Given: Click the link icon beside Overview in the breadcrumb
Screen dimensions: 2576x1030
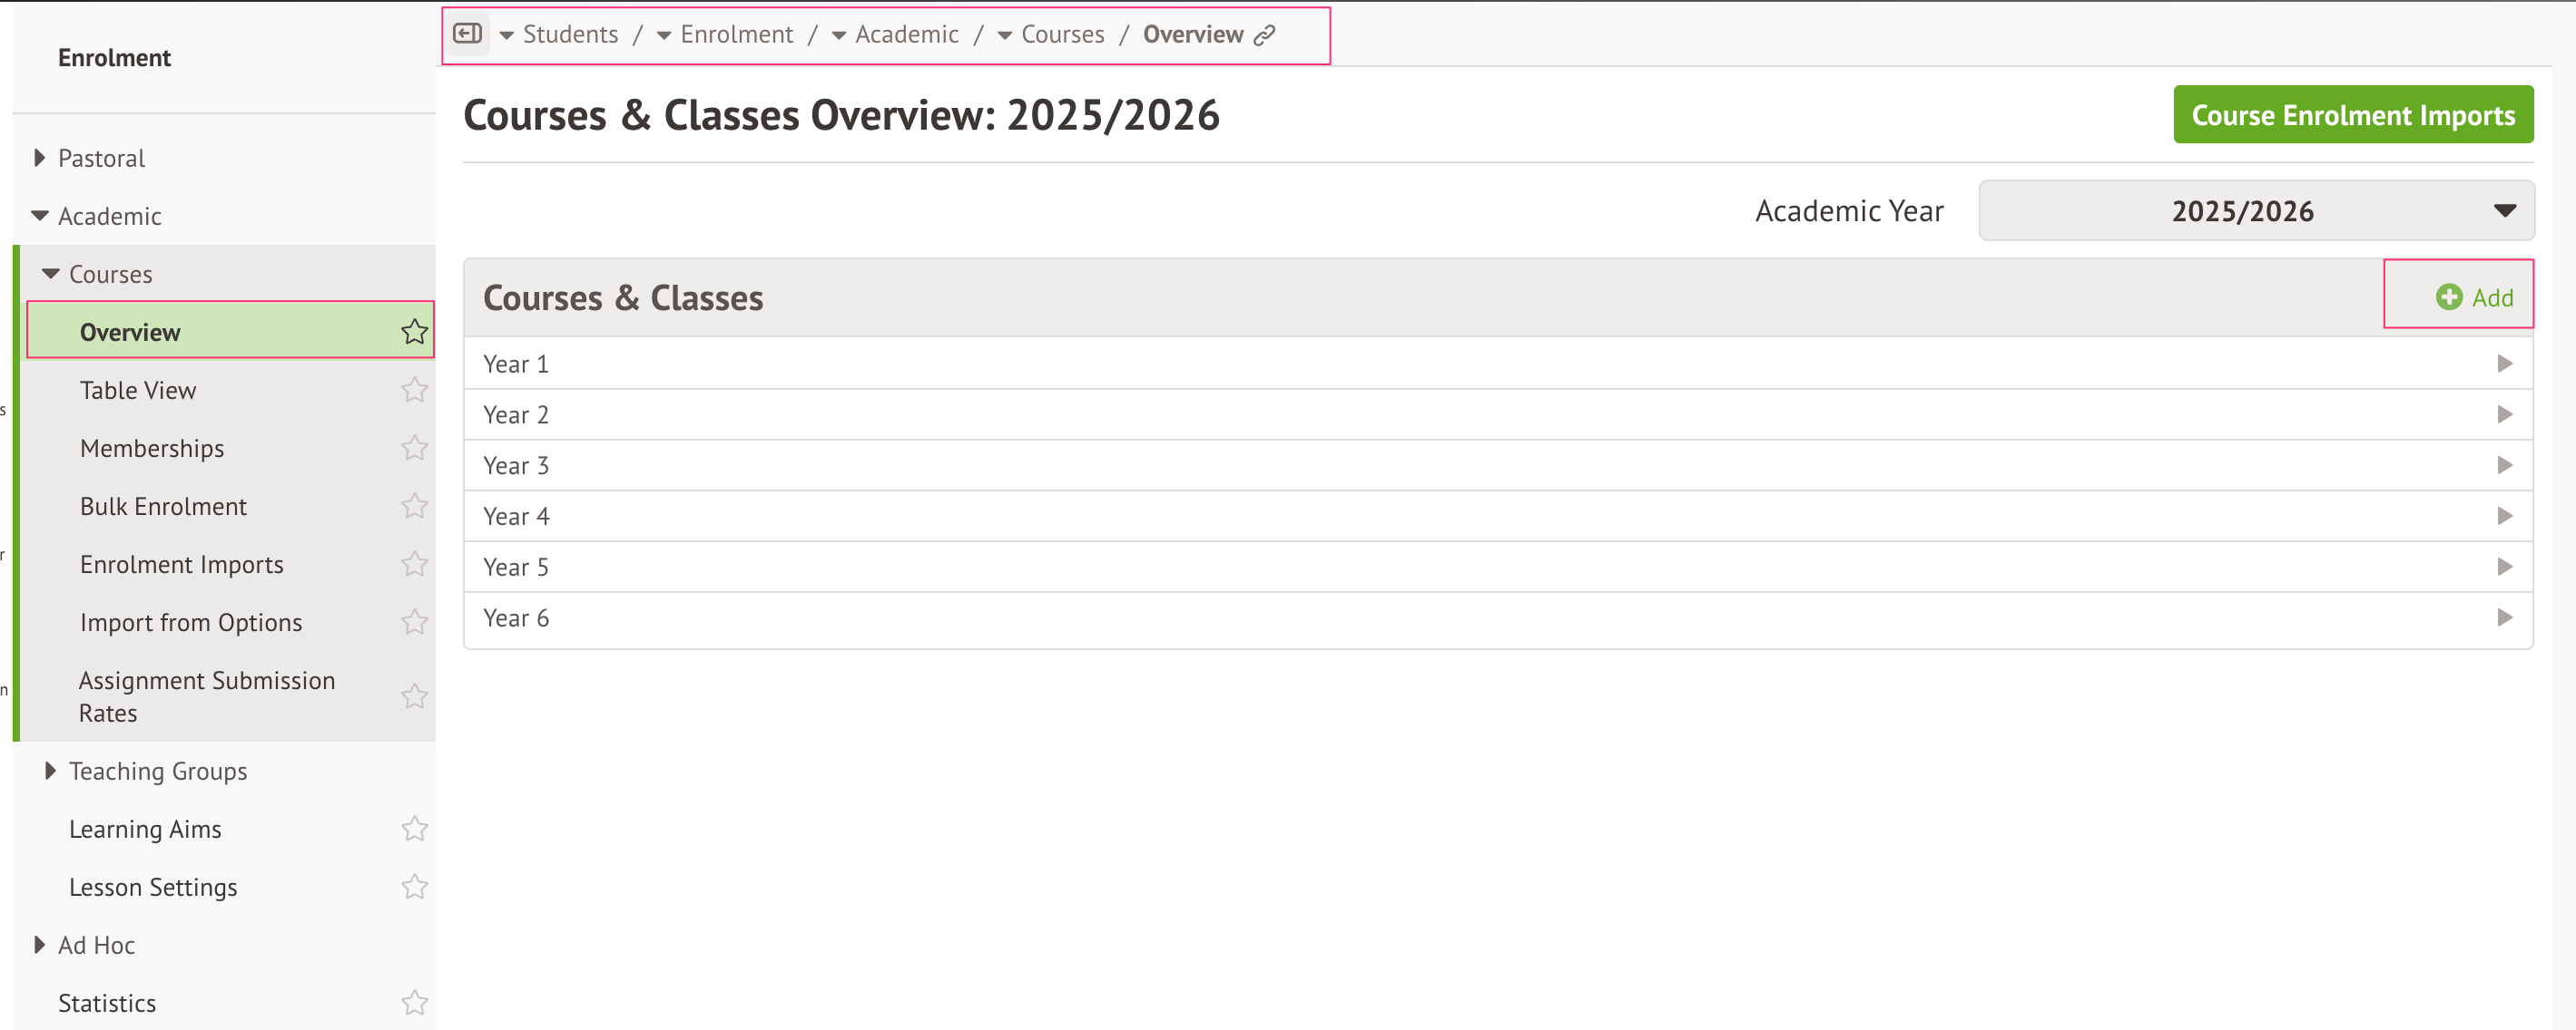Looking at the screenshot, I should 1266,34.
